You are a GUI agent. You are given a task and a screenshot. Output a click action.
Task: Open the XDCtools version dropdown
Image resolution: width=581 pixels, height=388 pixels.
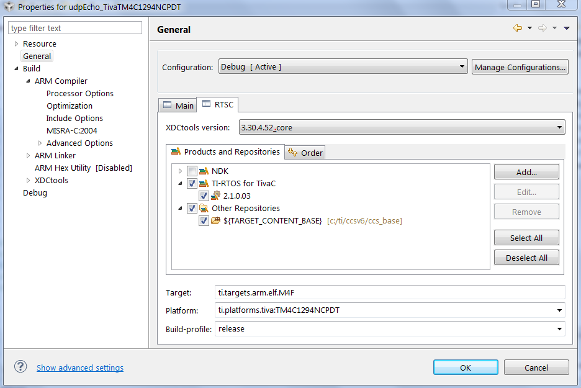coord(402,127)
